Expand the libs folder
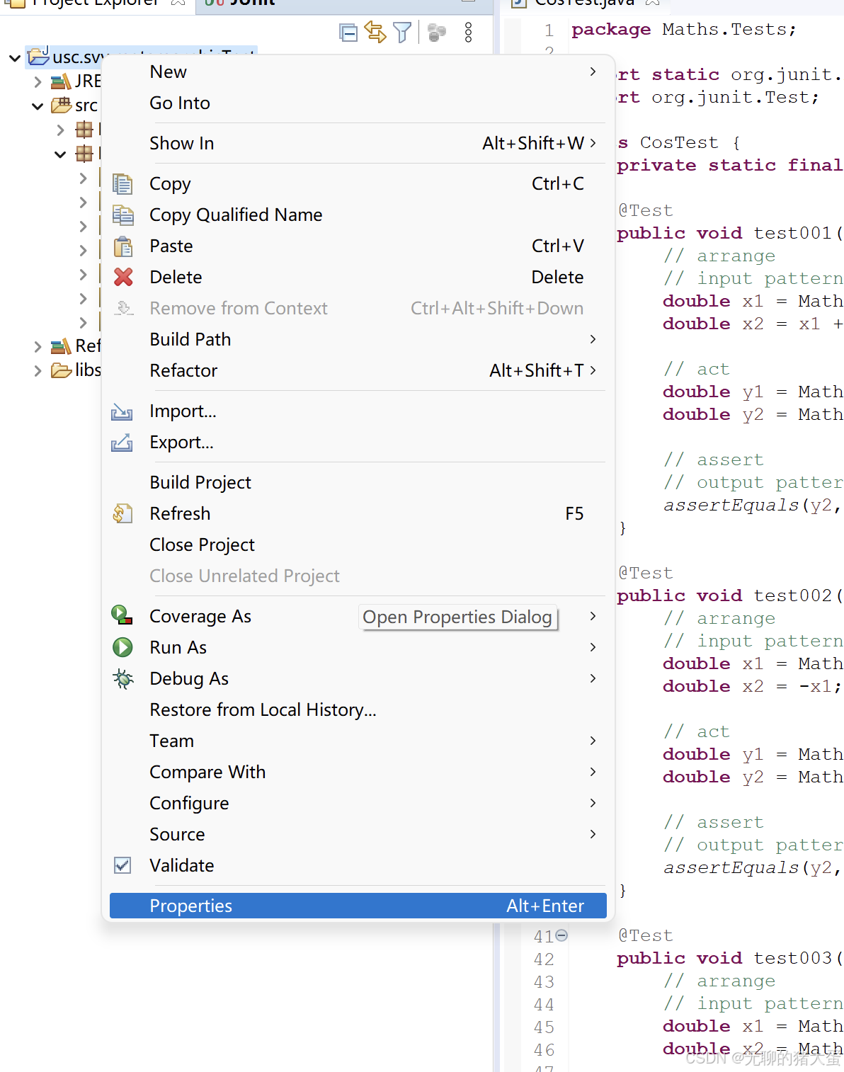This screenshot has width=844, height=1072. pos(38,369)
